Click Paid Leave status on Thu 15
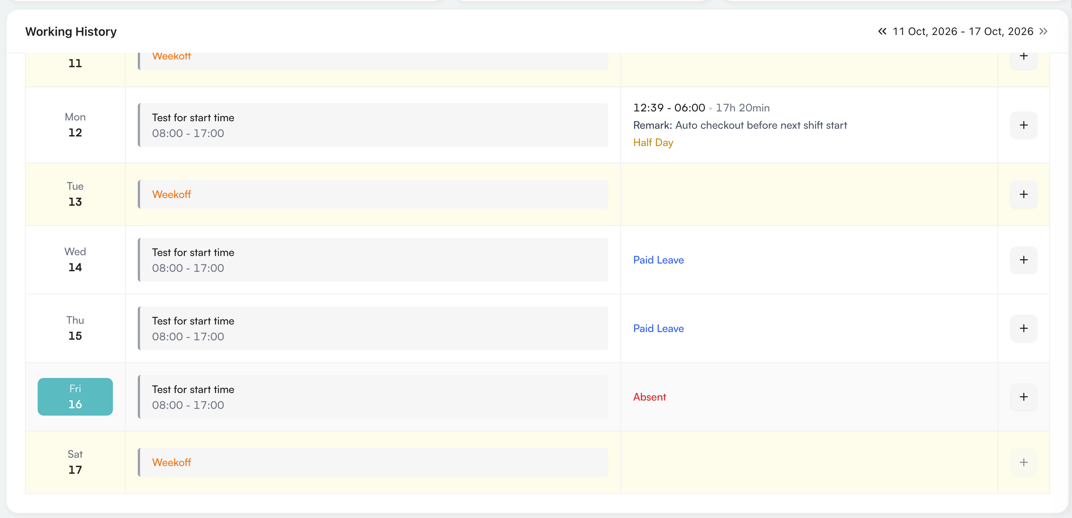 point(658,329)
